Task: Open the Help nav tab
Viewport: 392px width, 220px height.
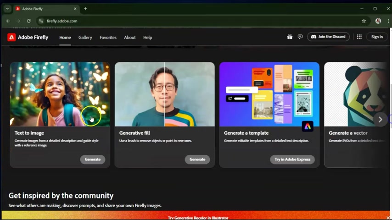Action: [147, 38]
